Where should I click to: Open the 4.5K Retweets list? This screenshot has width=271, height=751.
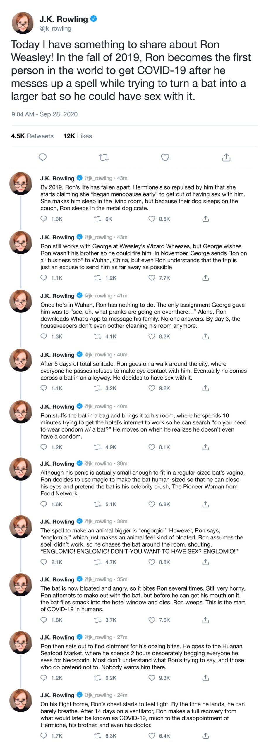coord(32,136)
